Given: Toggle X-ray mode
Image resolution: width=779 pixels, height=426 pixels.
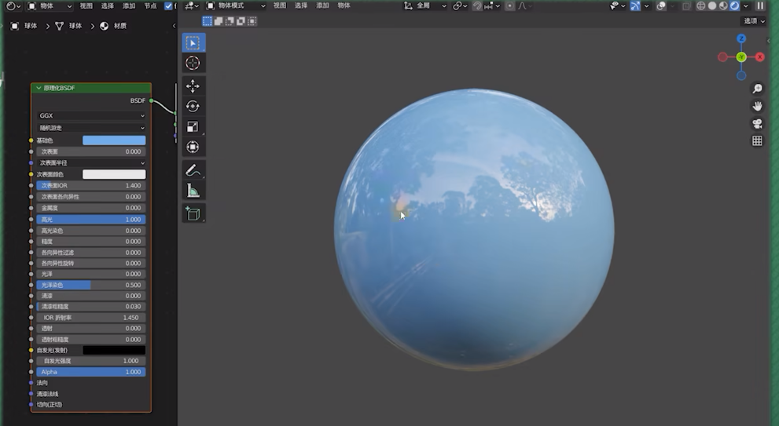Looking at the screenshot, I should tap(685, 6).
